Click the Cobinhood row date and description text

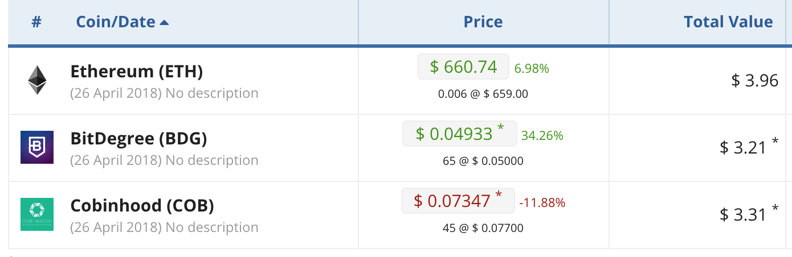pyautogui.click(x=164, y=227)
